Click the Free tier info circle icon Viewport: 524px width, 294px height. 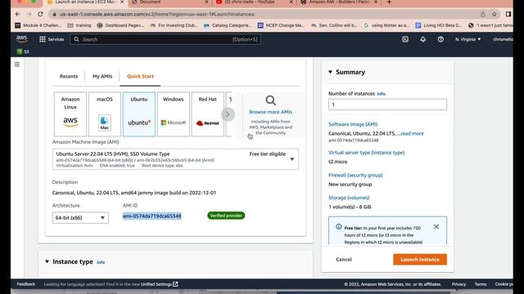[338, 227]
